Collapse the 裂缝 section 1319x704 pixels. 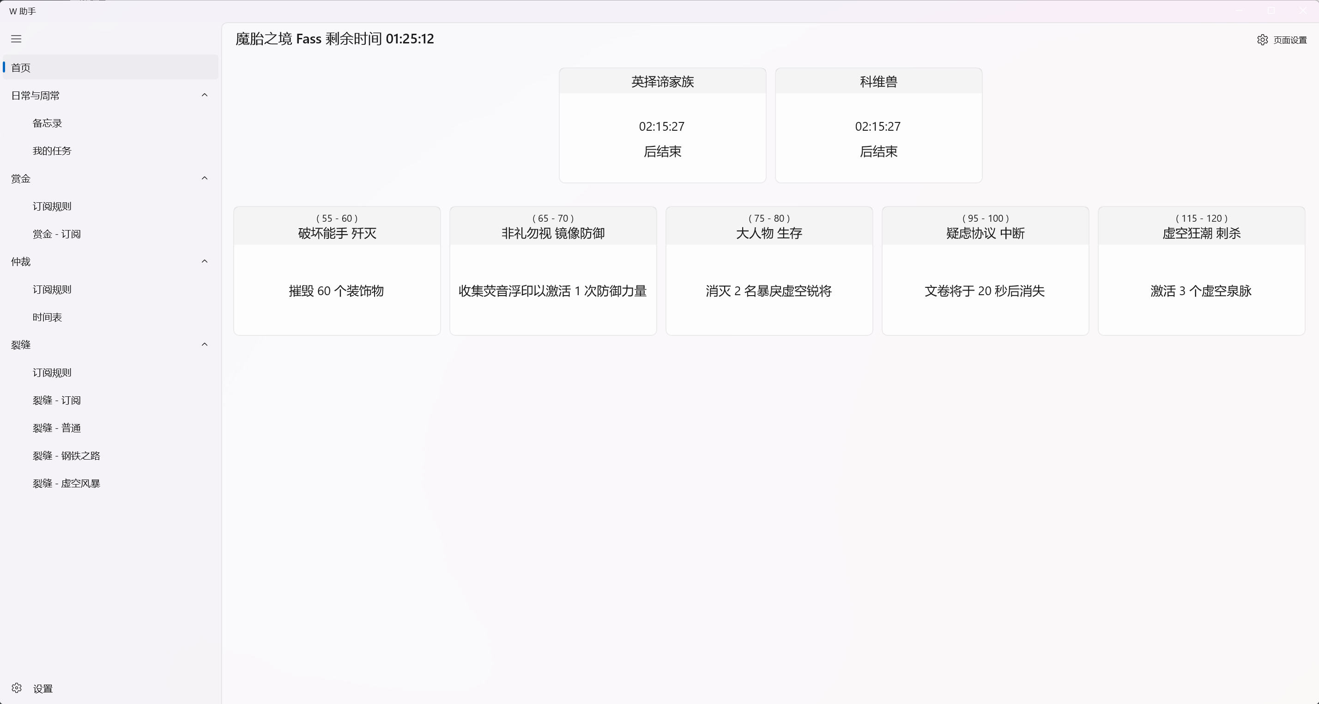[204, 344]
